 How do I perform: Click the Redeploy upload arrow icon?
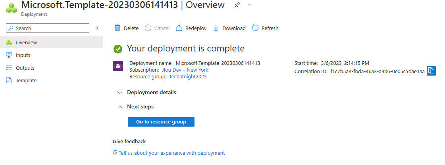pos(179,28)
